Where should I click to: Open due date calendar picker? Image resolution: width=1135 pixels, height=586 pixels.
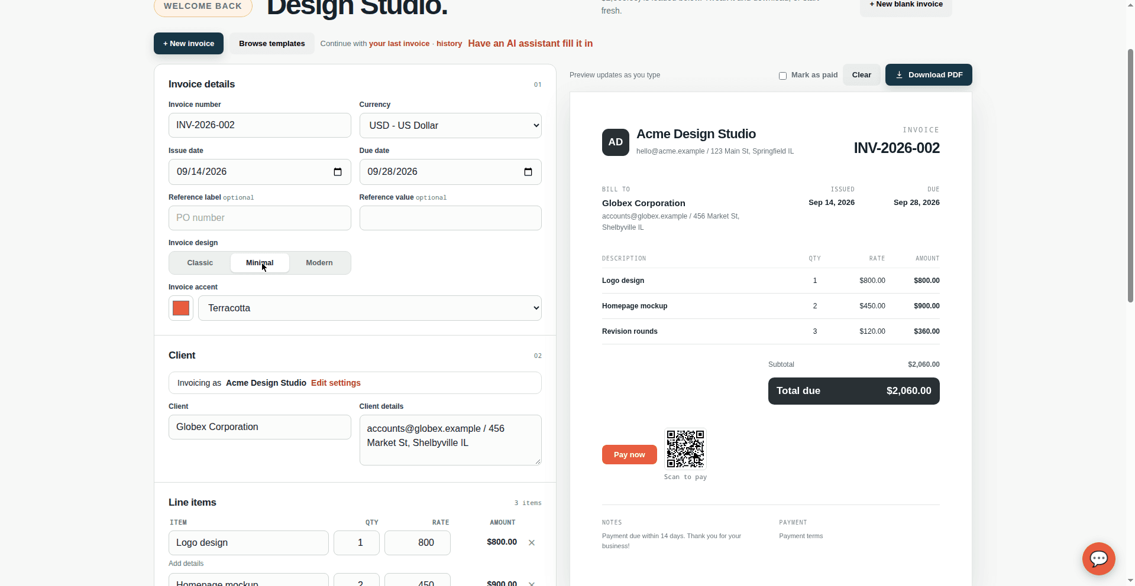(528, 172)
